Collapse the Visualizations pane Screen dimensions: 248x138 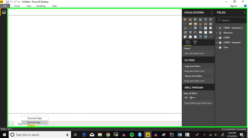point(211,12)
